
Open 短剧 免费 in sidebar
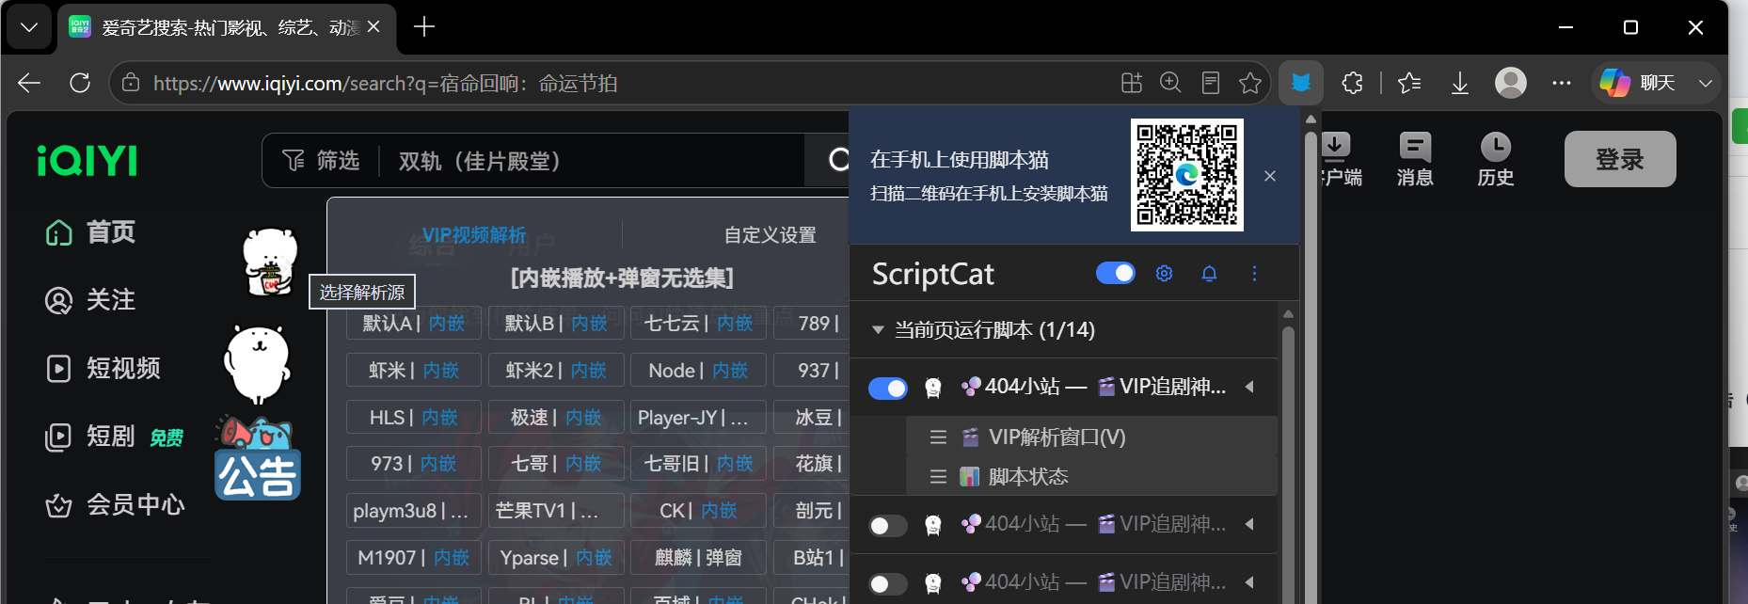click(114, 437)
